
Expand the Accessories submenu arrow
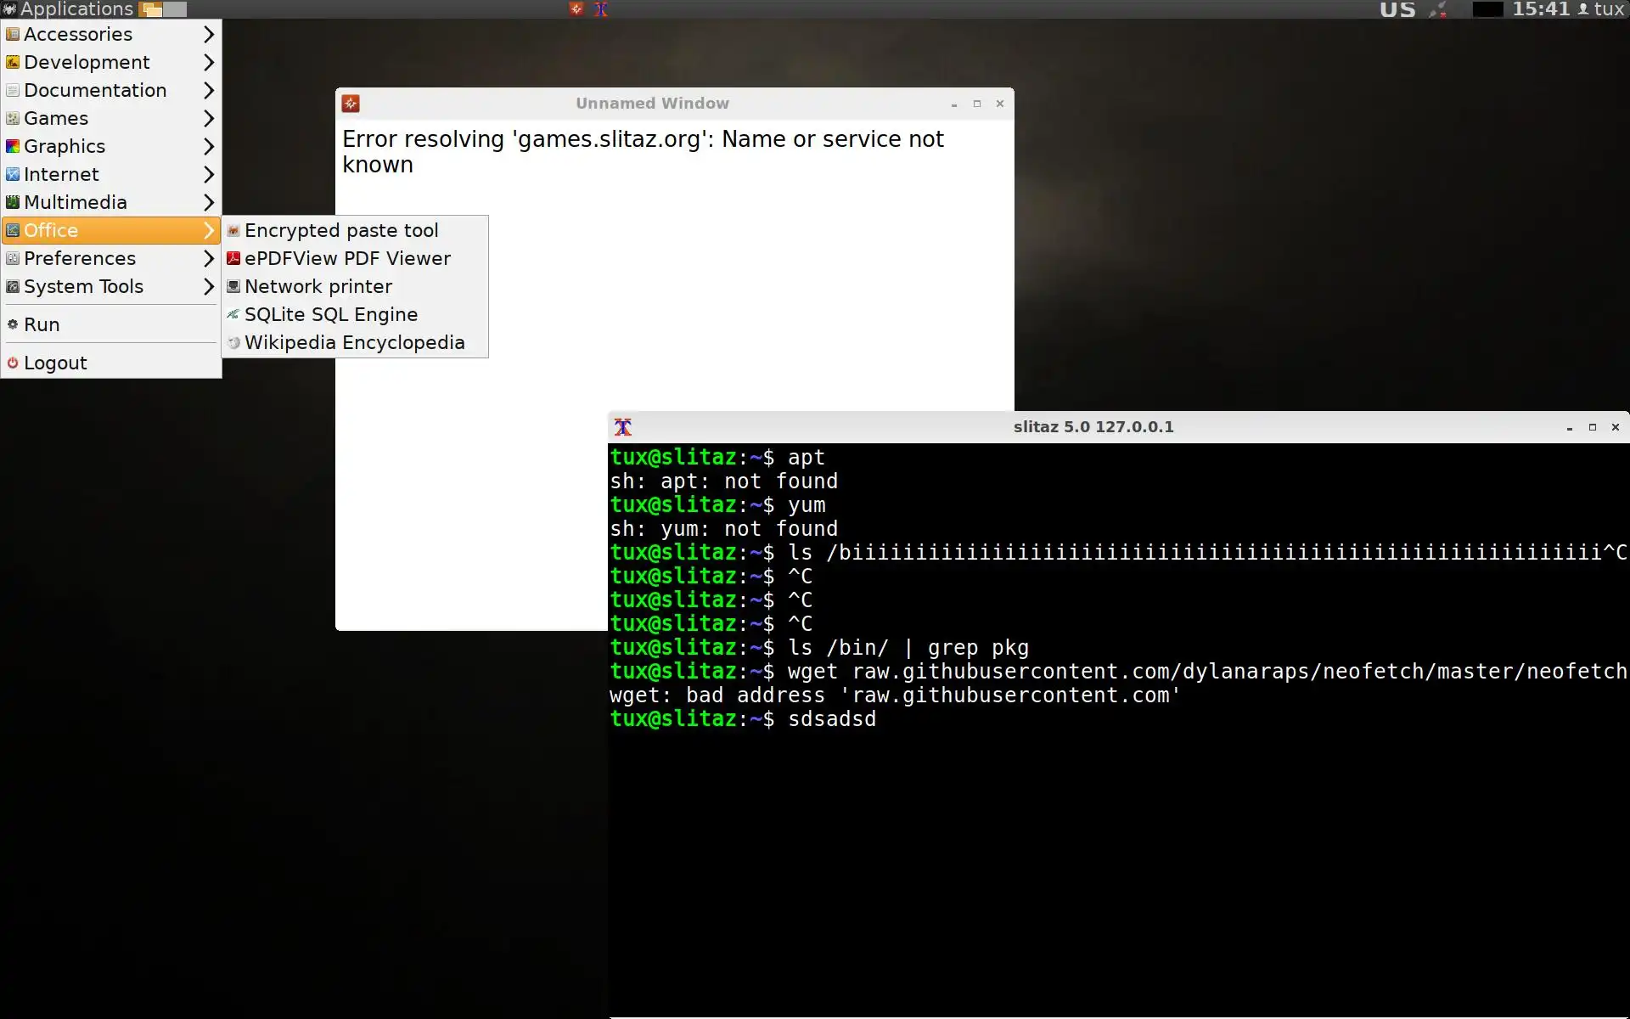coord(209,34)
